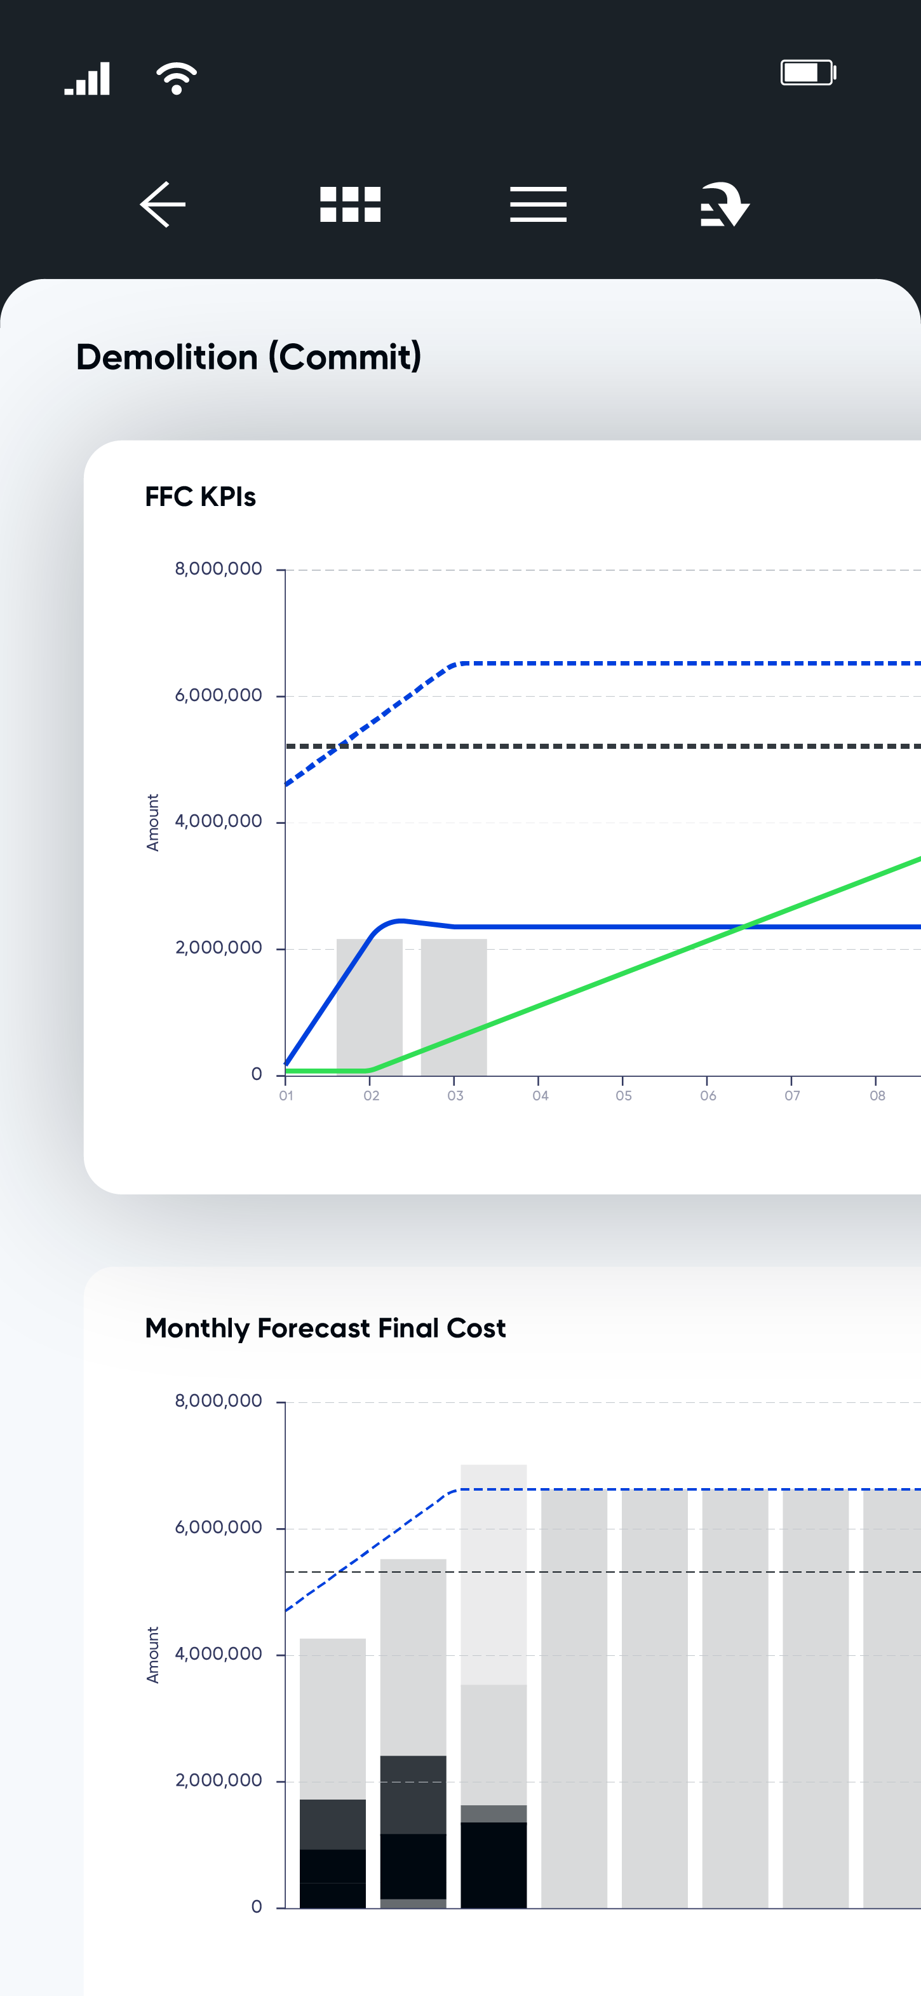Tap the Wi-Fi status icon
The height and width of the screenshot is (1996, 921).
click(x=177, y=78)
